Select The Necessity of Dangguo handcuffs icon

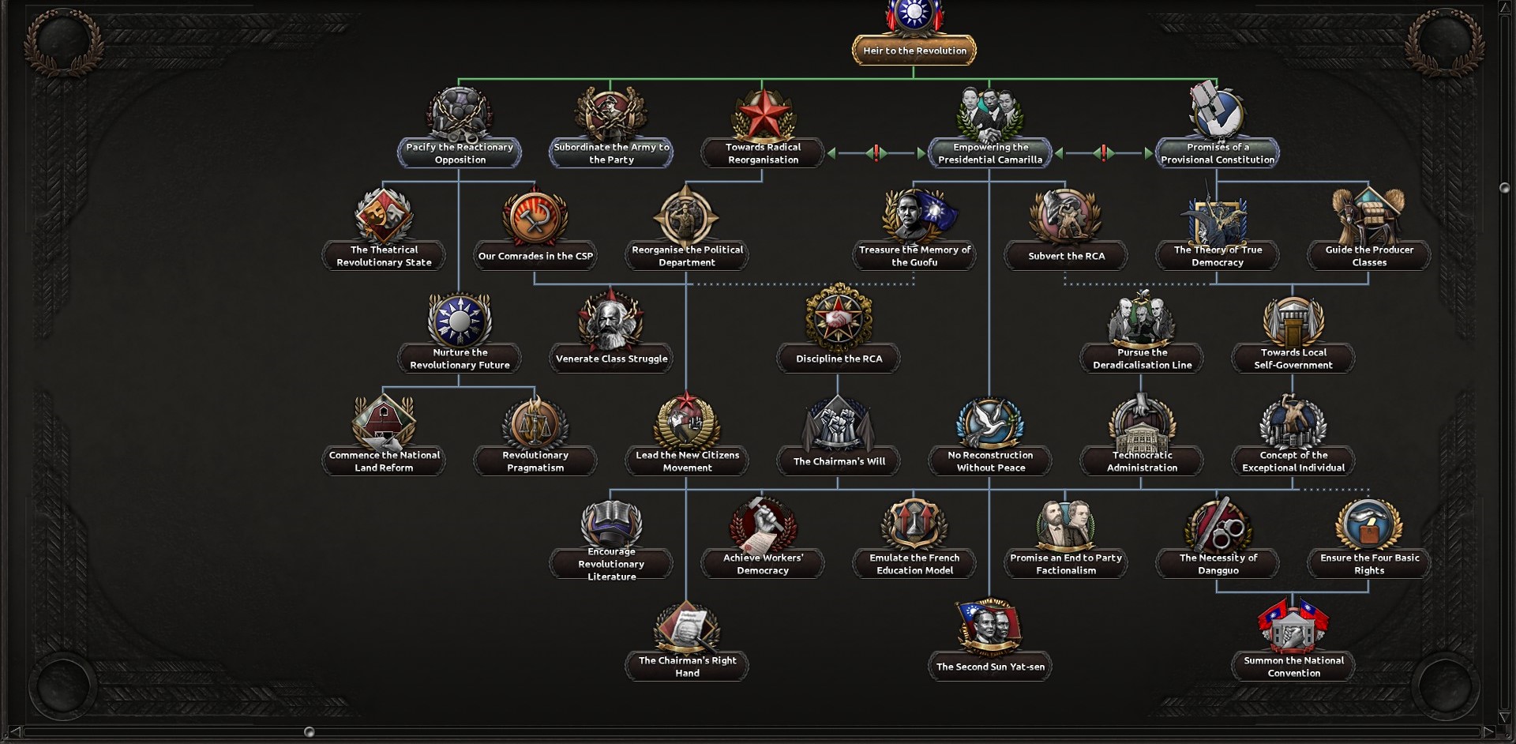tap(1217, 524)
